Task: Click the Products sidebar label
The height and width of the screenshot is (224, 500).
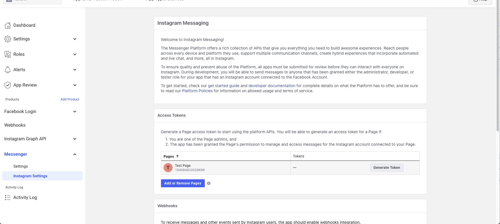Action: point(12,99)
